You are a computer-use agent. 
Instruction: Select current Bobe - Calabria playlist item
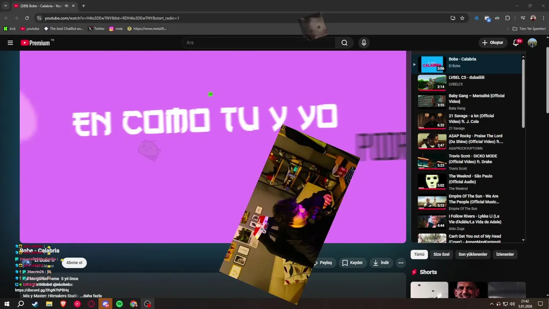point(466,64)
